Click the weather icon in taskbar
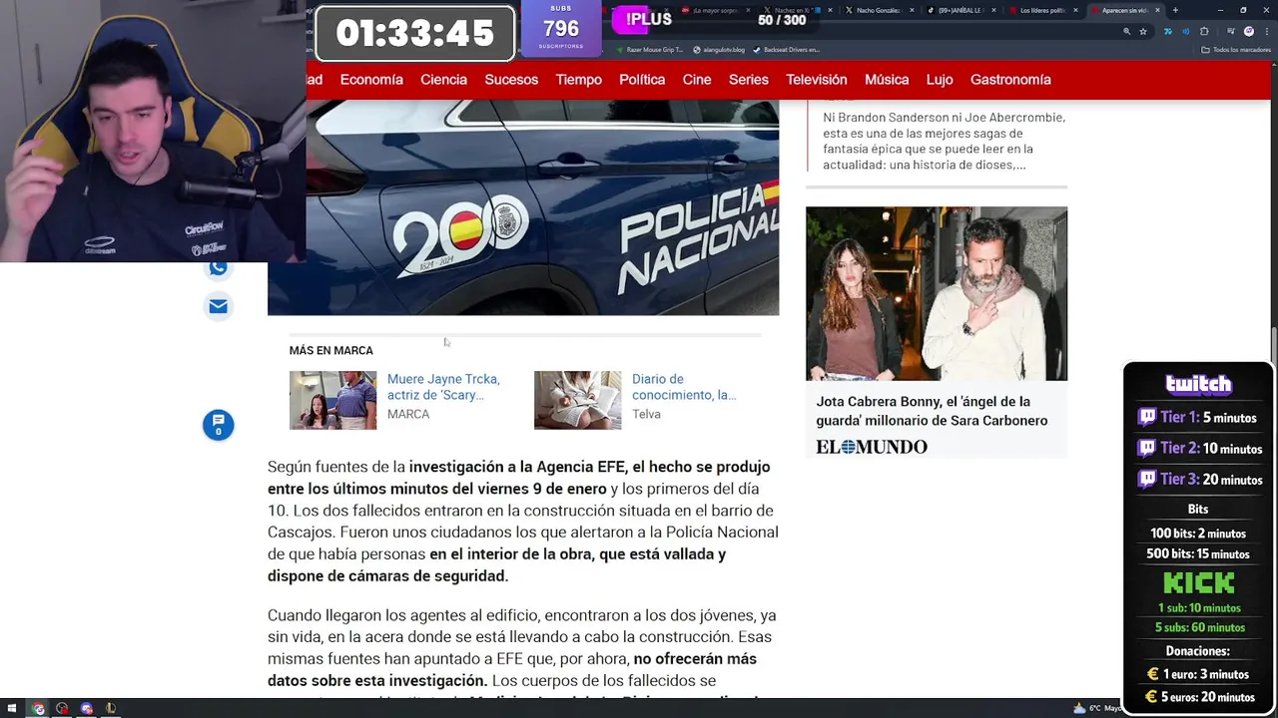Screen dimensions: 1278x718 [1079, 708]
